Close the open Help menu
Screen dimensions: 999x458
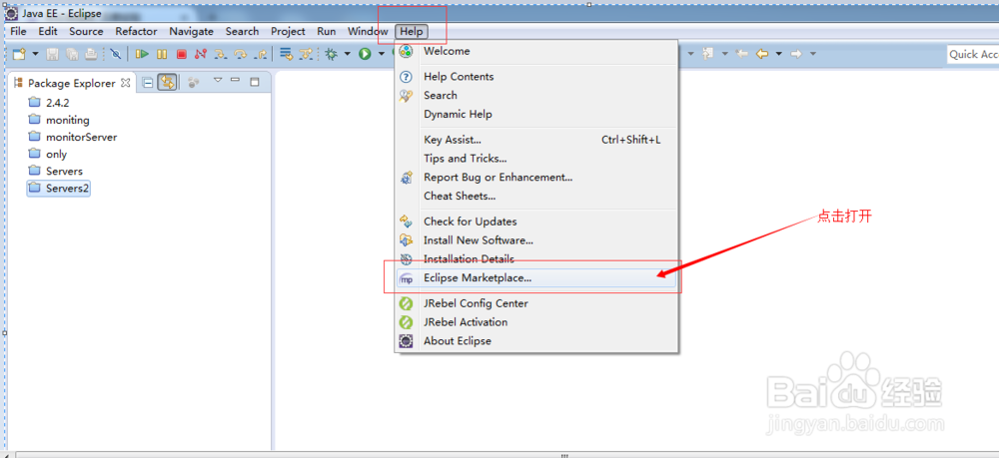tap(412, 31)
